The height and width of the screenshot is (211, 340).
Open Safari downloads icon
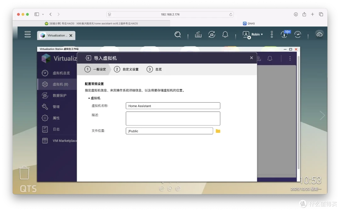296,14
